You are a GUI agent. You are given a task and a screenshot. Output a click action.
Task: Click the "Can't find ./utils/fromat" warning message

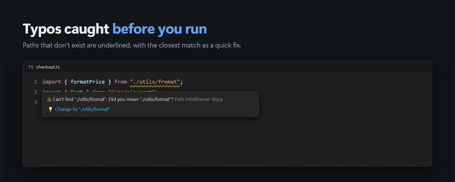pos(113,99)
